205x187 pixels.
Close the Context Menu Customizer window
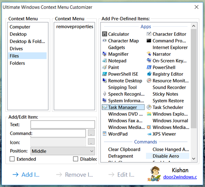pos(197,7)
